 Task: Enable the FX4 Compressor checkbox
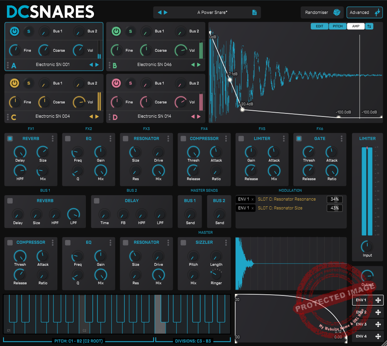coord(183,138)
